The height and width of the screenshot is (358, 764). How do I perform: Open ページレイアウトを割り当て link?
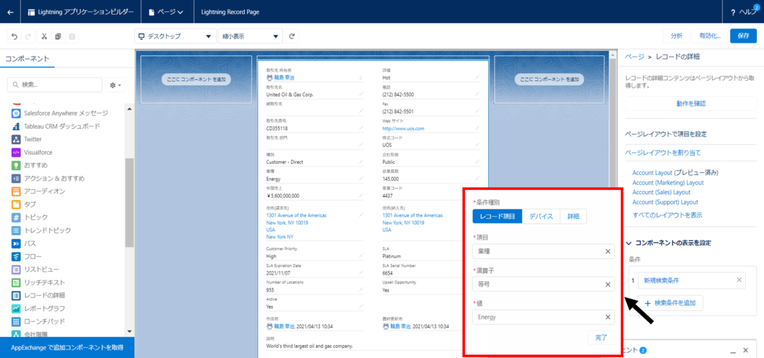tap(663, 153)
